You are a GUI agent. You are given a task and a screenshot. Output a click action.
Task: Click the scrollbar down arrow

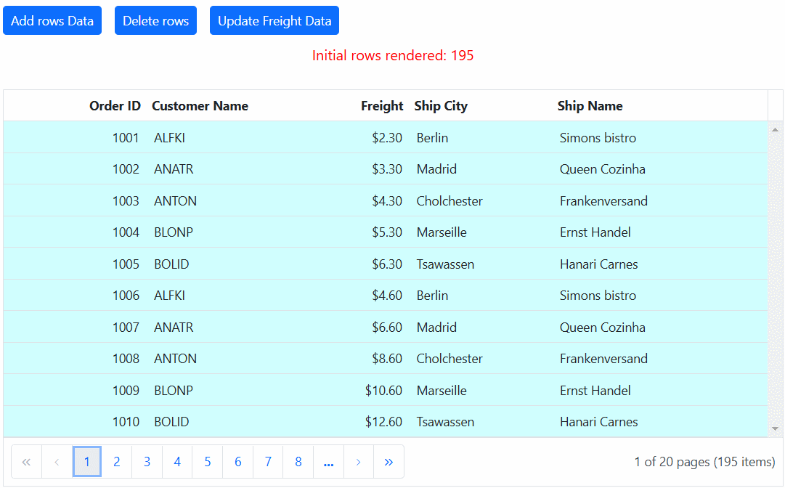coord(775,429)
